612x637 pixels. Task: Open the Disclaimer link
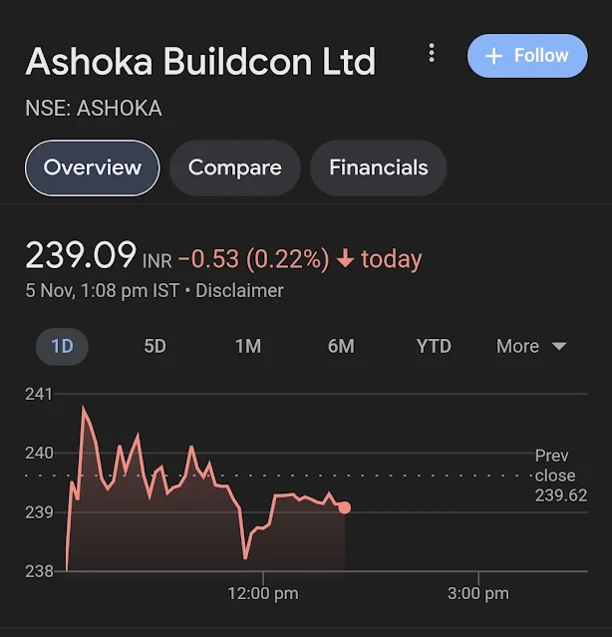tap(239, 291)
